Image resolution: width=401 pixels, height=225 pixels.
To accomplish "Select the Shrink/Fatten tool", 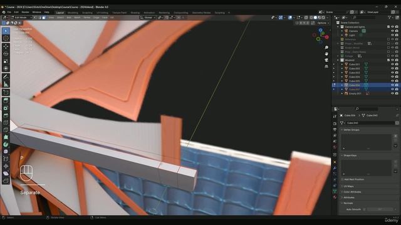I will (6, 166).
